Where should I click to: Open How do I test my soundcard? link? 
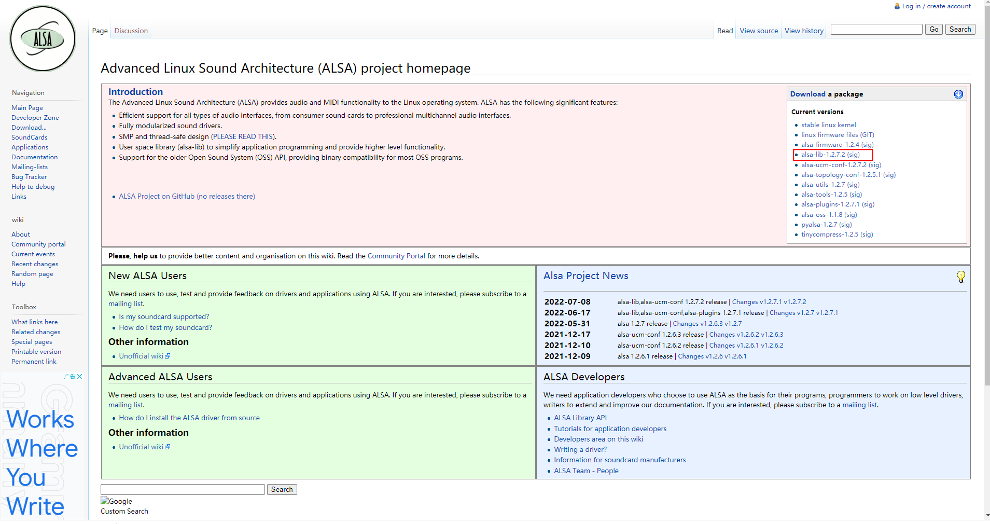tap(165, 328)
